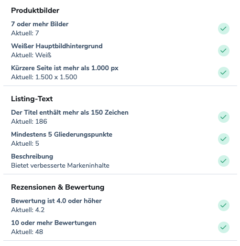Click the 'Aktuell: 48' review count

pyautogui.click(x=27, y=232)
